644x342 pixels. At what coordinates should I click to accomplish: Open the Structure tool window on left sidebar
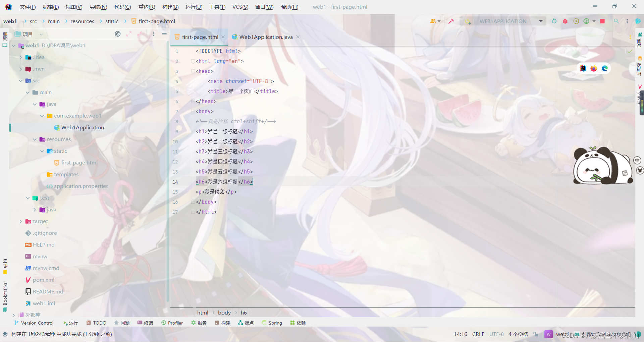tap(5, 267)
